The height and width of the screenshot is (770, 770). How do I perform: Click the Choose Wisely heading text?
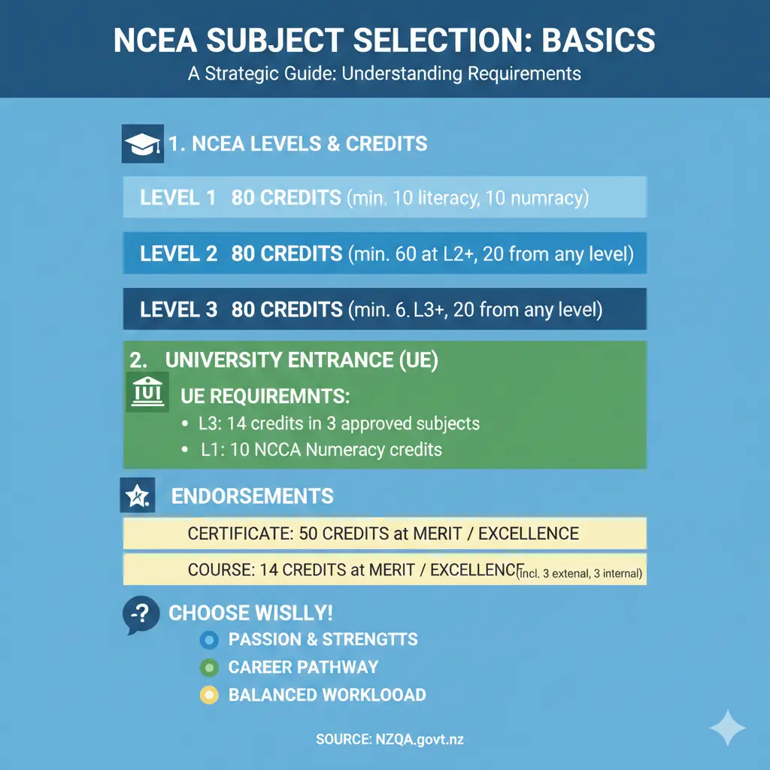click(250, 613)
